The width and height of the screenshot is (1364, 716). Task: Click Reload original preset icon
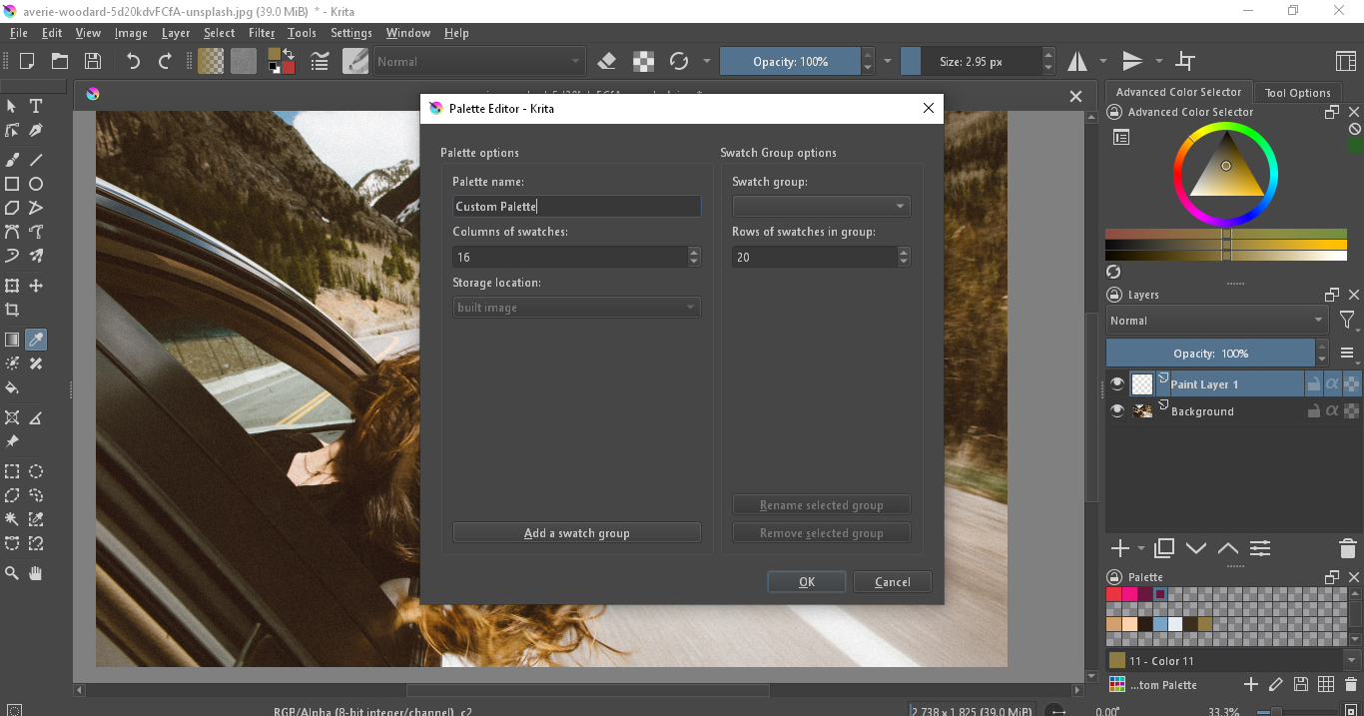679,61
